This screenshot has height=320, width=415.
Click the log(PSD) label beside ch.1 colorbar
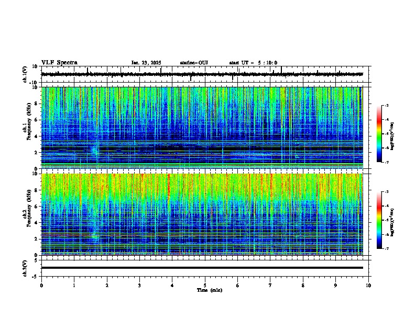pyautogui.click(x=392, y=136)
